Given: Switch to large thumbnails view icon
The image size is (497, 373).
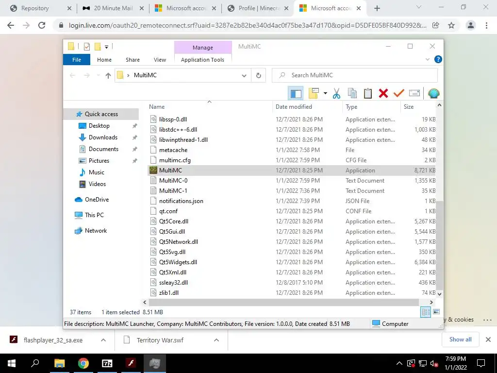Looking at the screenshot, I should [x=436, y=312].
